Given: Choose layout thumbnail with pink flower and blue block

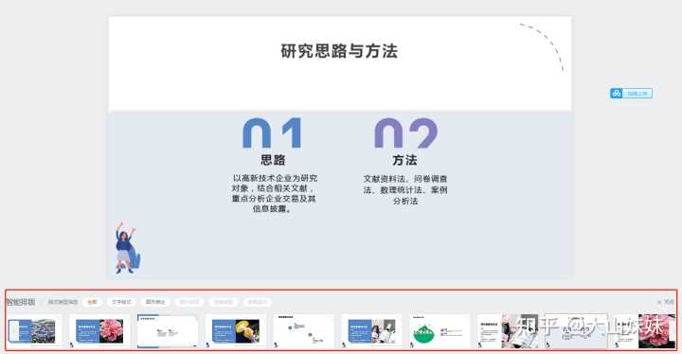Looking at the screenshot, I should pyautogui.click(x=99, y=331).
